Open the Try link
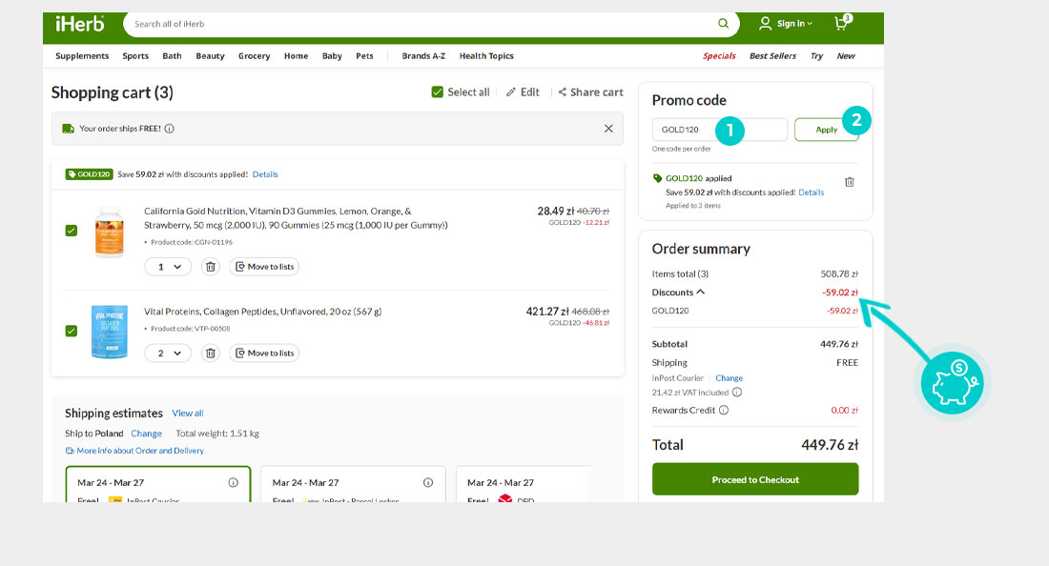The image size is (1049, 566). click(817, 56)
